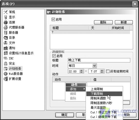The width and height of the screenshot is (139, 120).
Task: Click the 服务器 server icon
Action: coord(5,33)
